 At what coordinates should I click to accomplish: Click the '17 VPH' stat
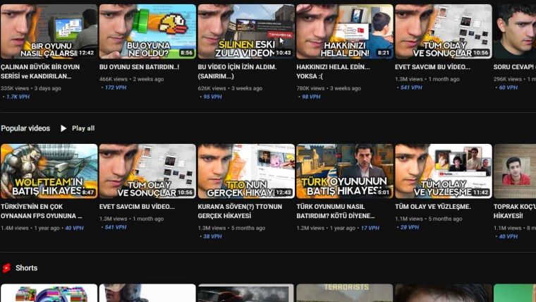(x=370, y=228)
